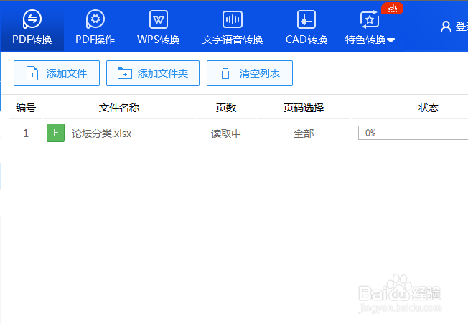468x324 pixels.
Task: Click the 页数 column header
Action: [x=226, y=108]
